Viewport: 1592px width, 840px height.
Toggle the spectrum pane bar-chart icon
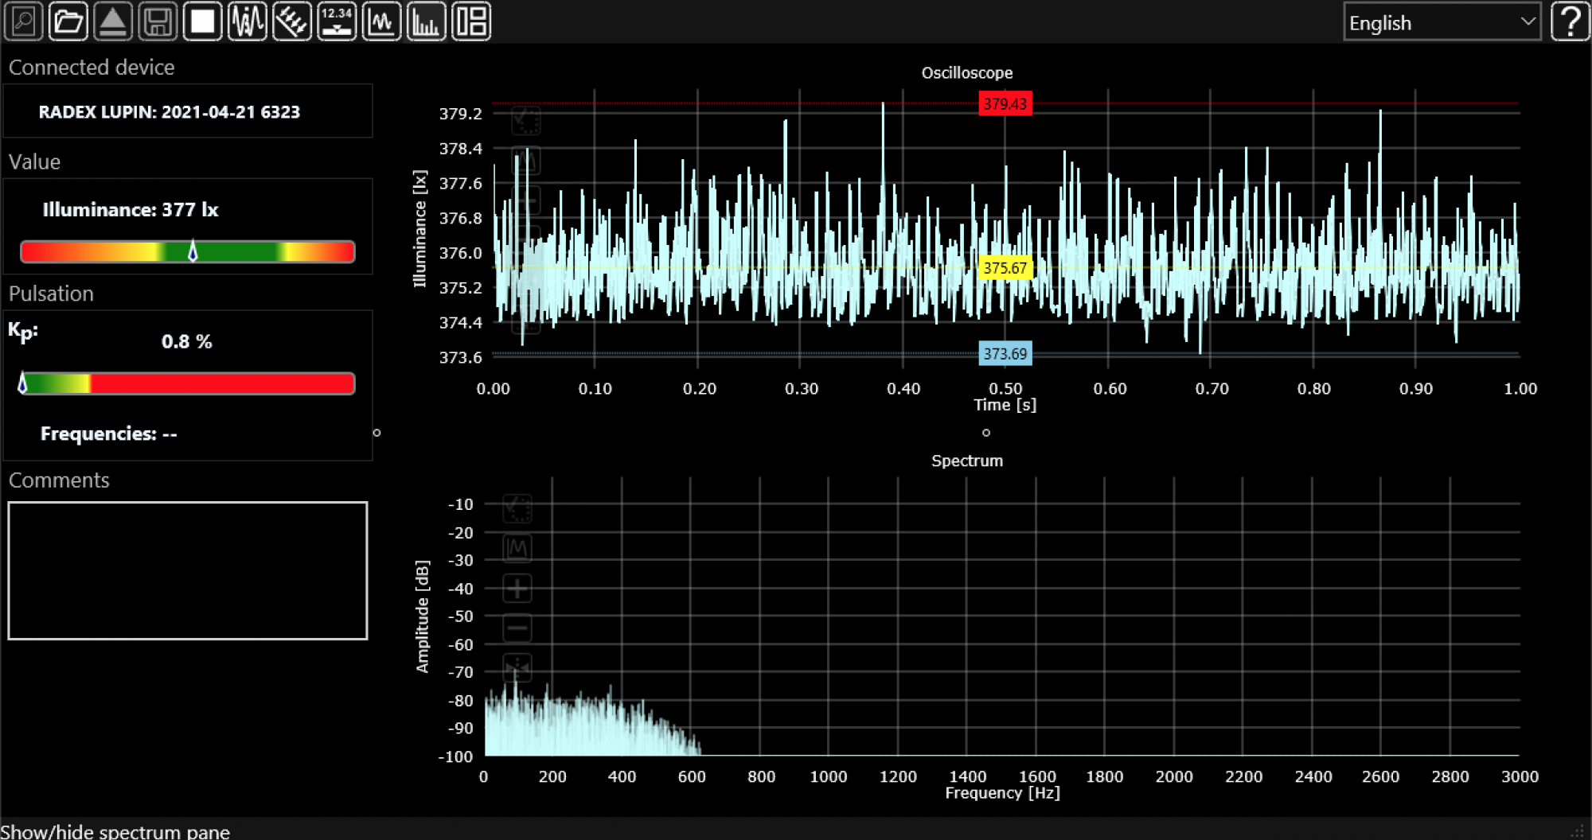(x=426, y=21)
